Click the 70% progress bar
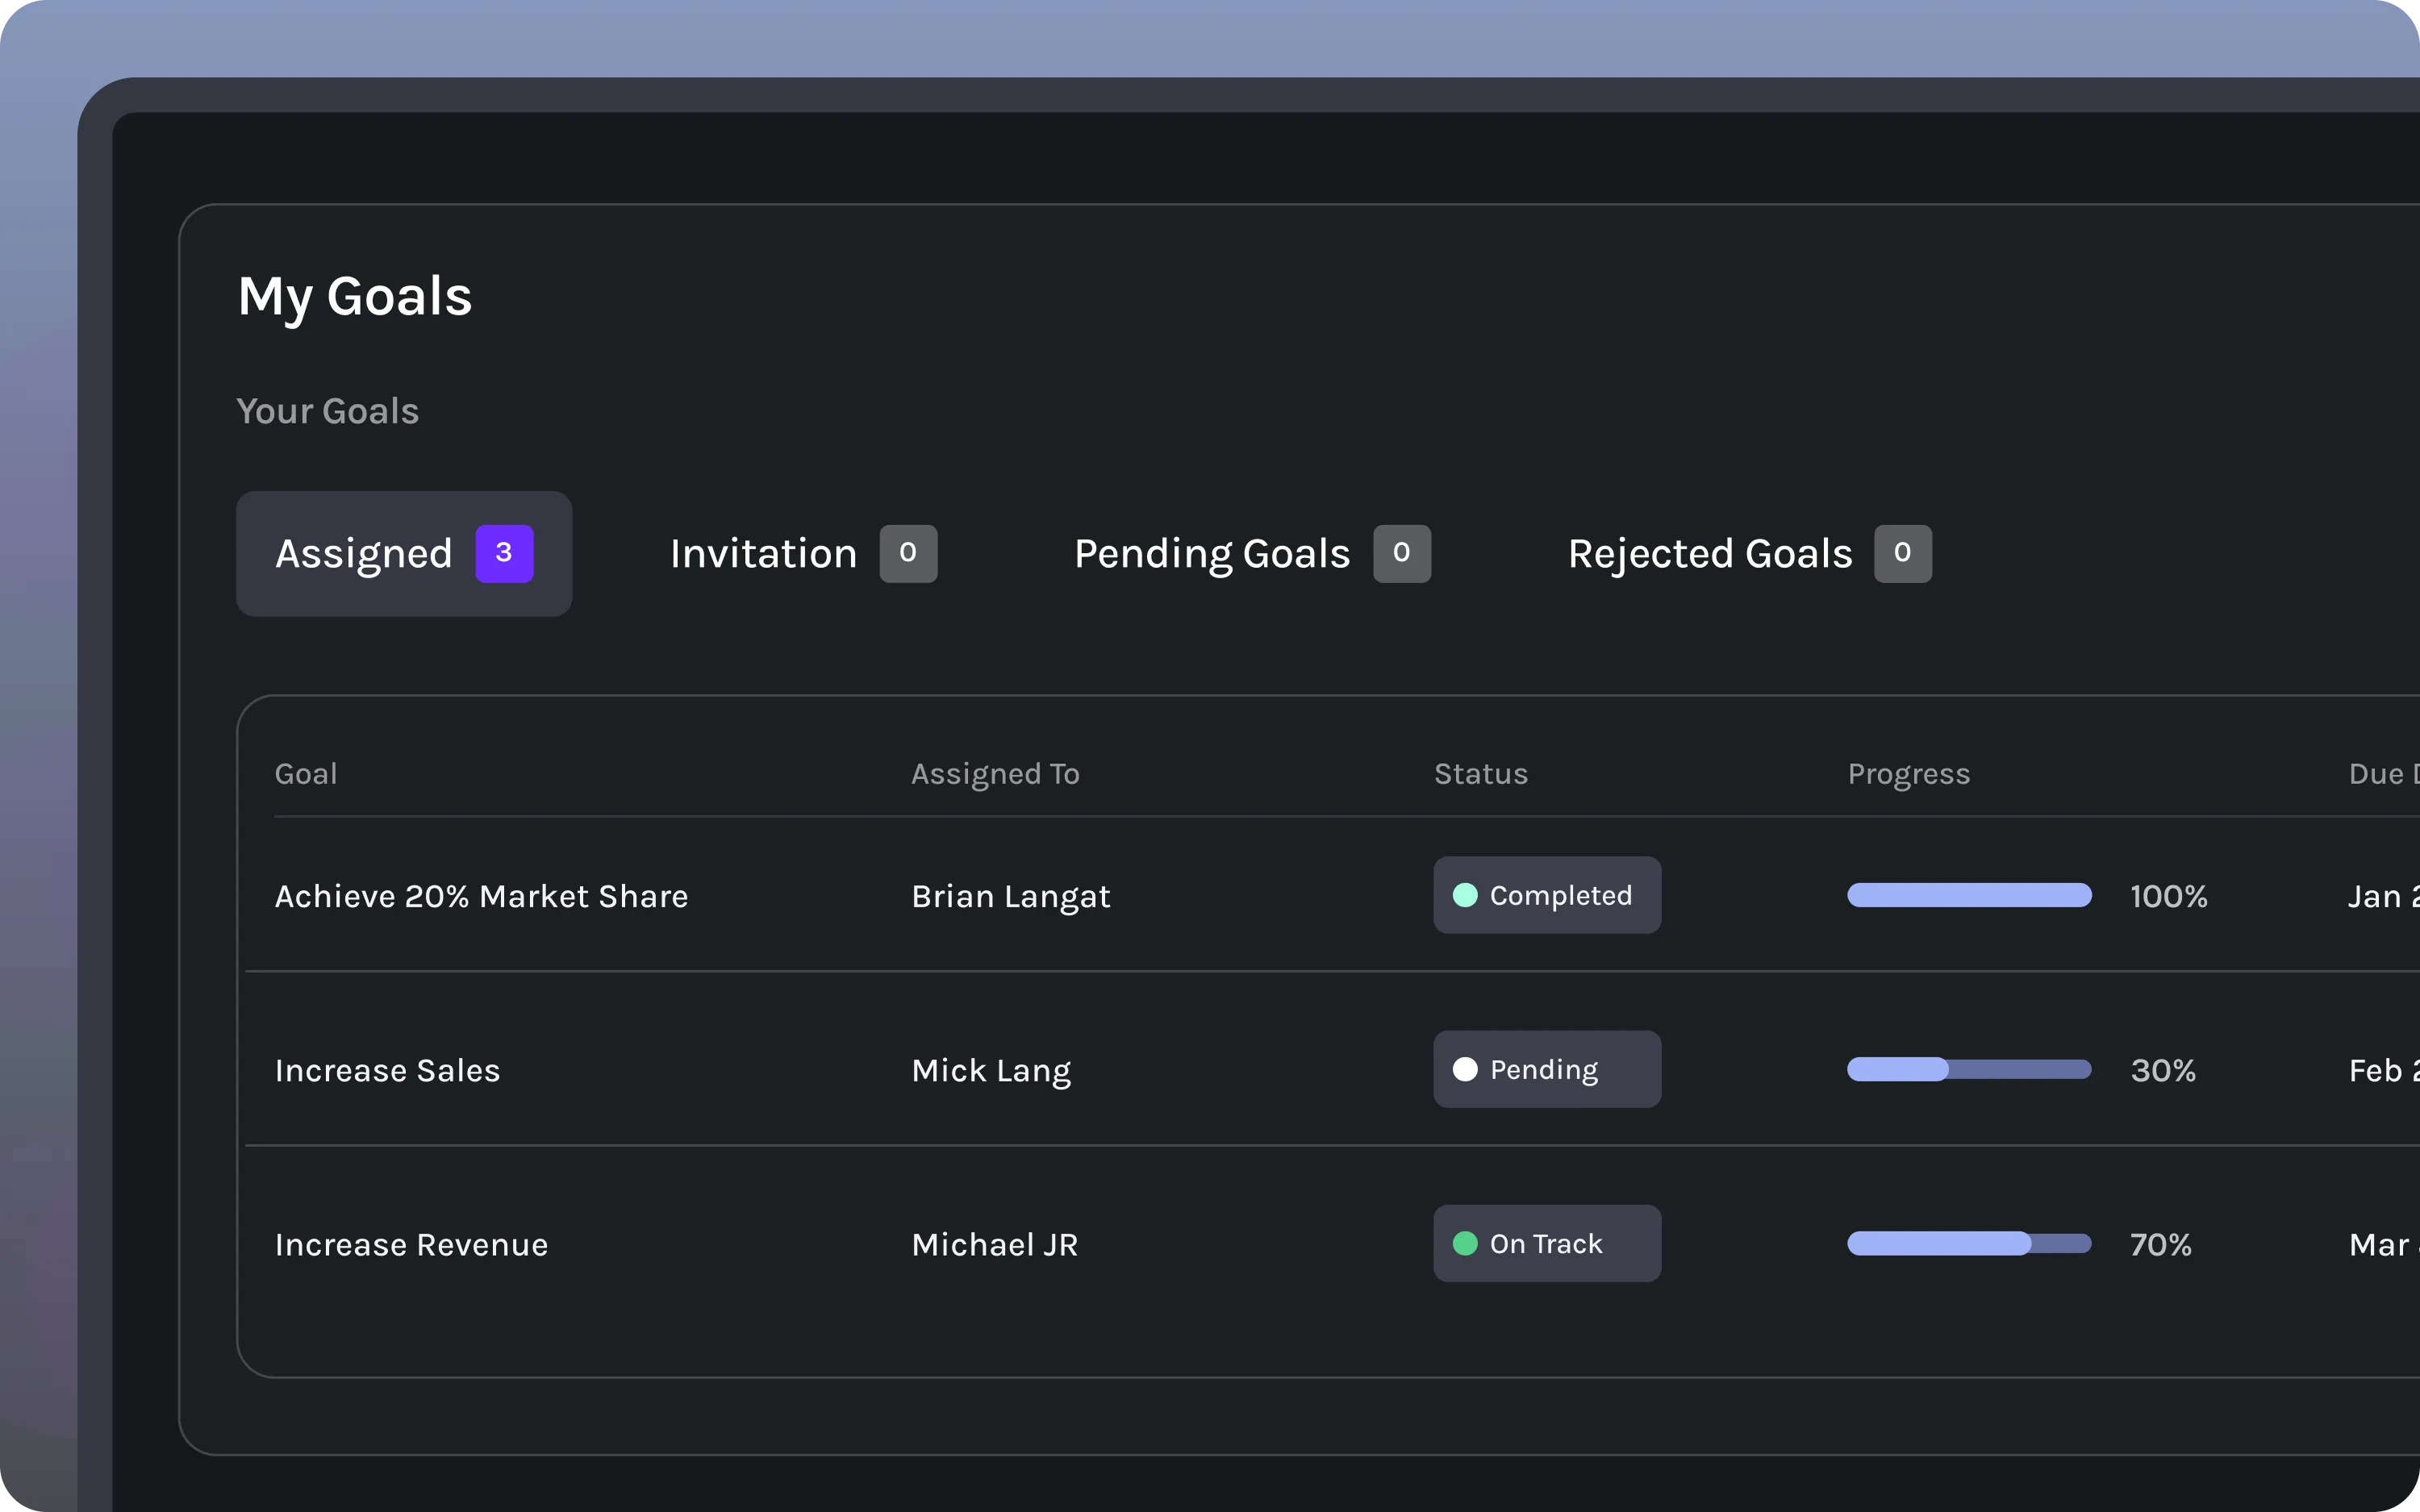Screen dimensions: 2420x1512 click(1968, 1243)
